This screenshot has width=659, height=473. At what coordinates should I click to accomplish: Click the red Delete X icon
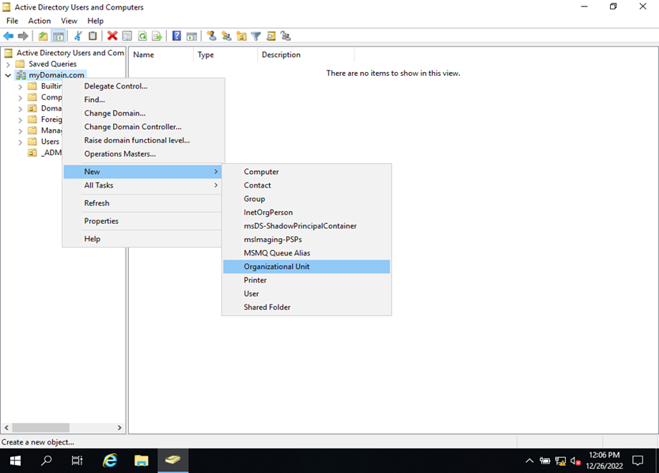(x=112, y=36)
